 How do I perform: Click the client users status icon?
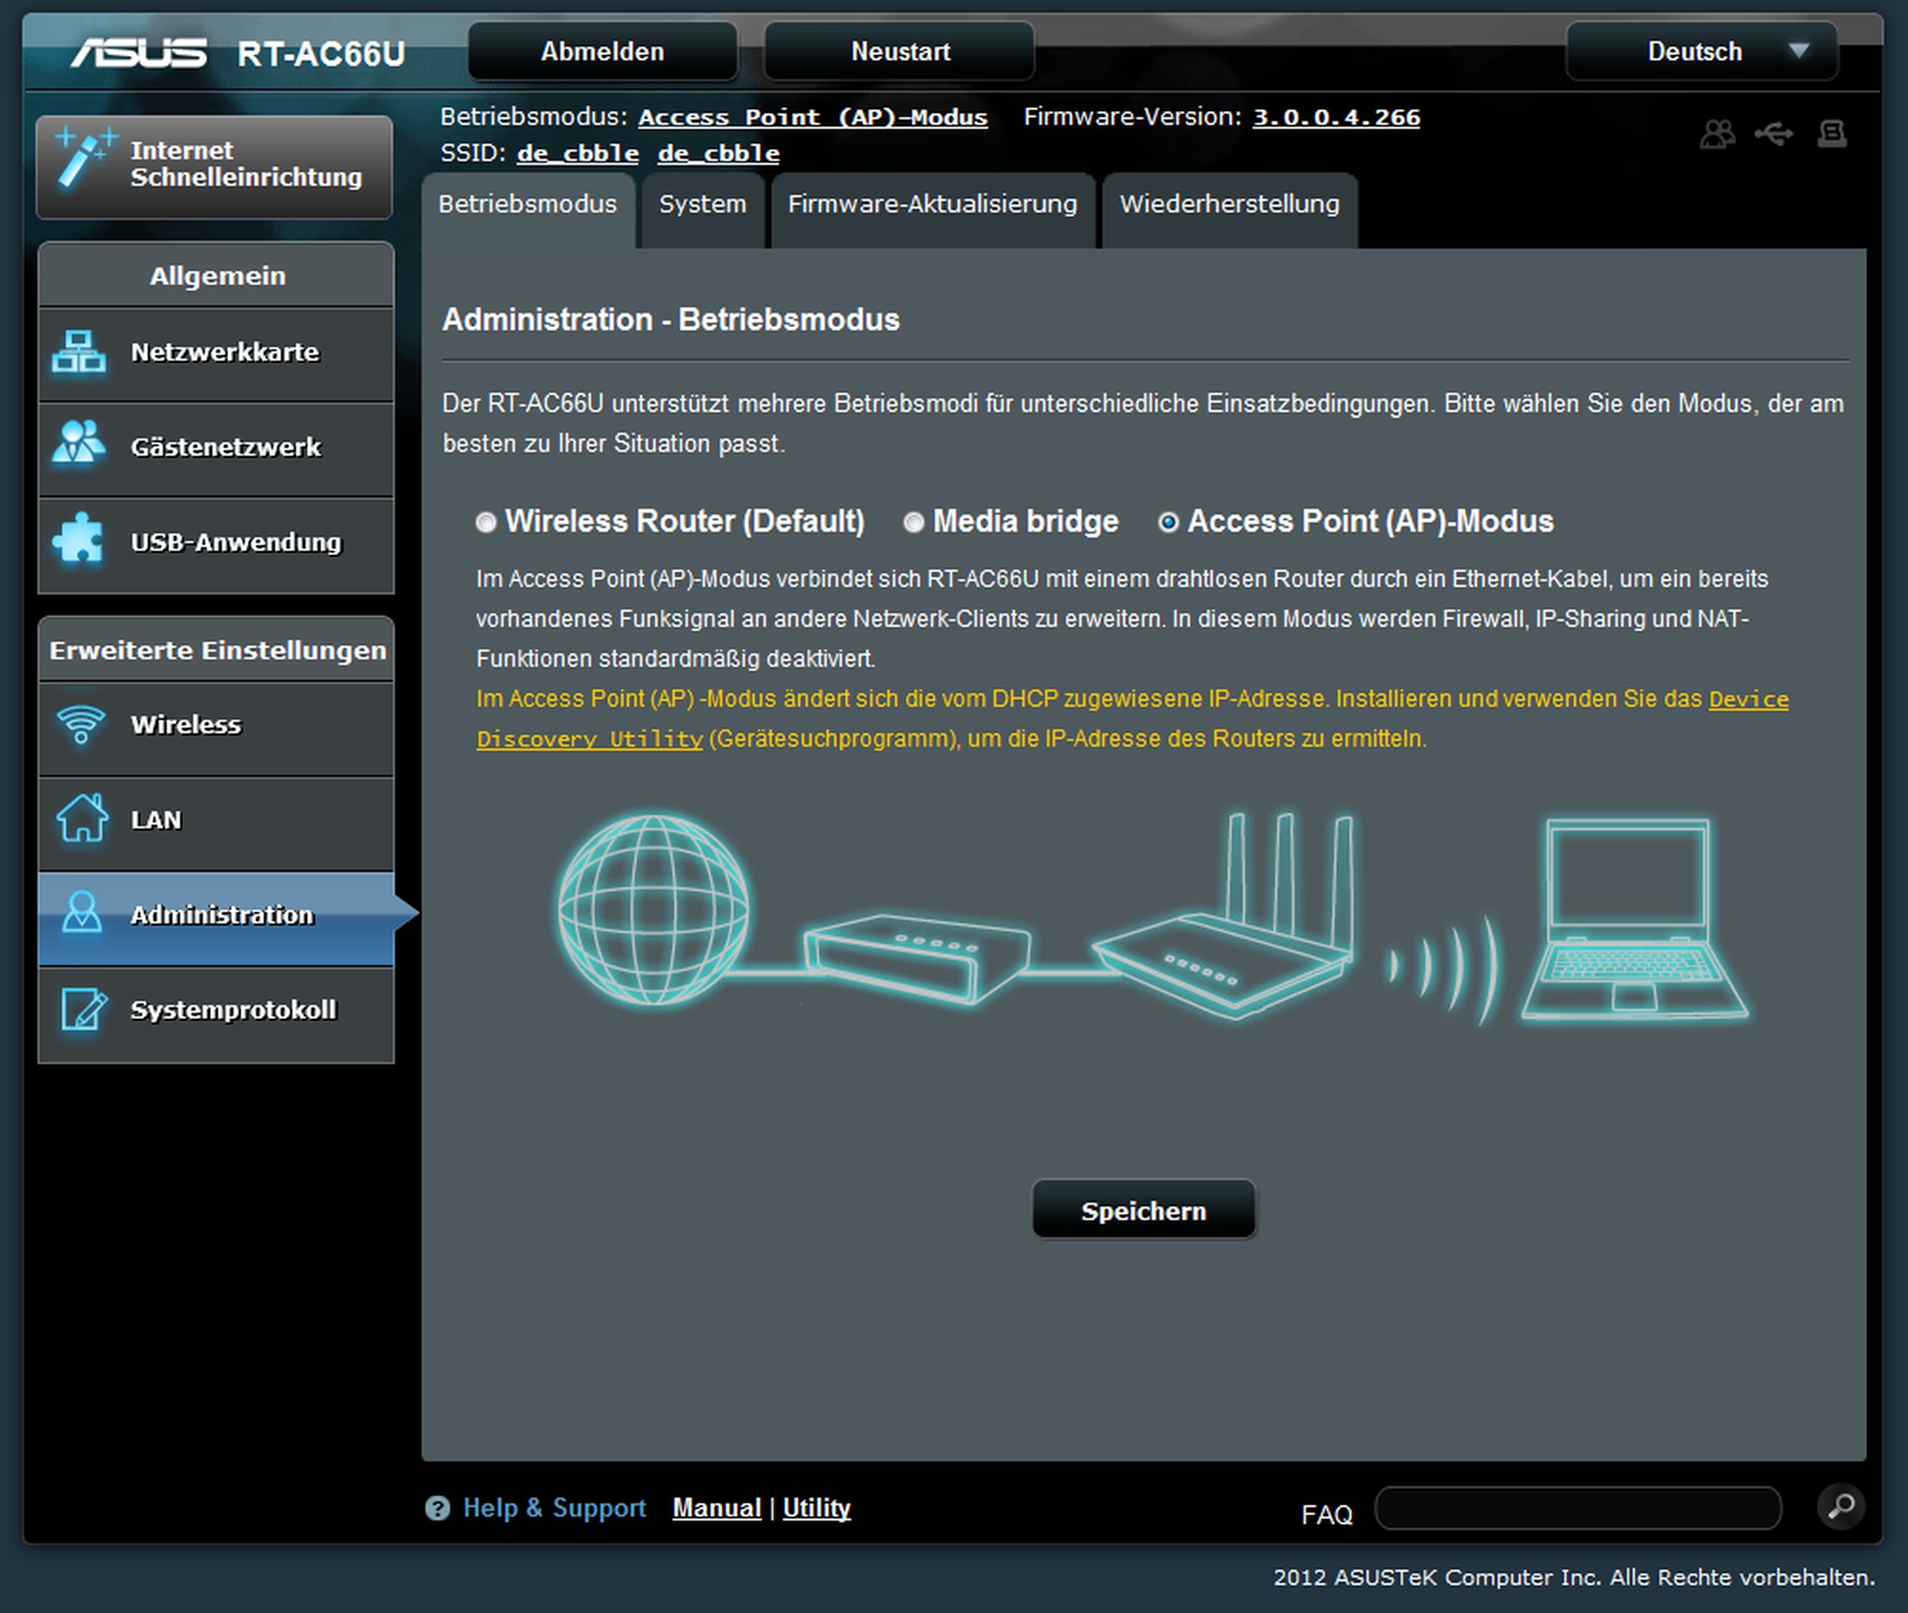pyautogui.click(x=1717, y=134)
